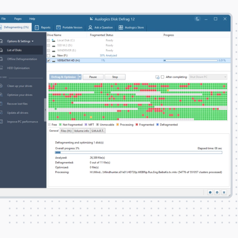Image resolution: width=238 pixels, height=238 pixels.
Task: Click Clean up your drives link
Action: click(20, 86)
